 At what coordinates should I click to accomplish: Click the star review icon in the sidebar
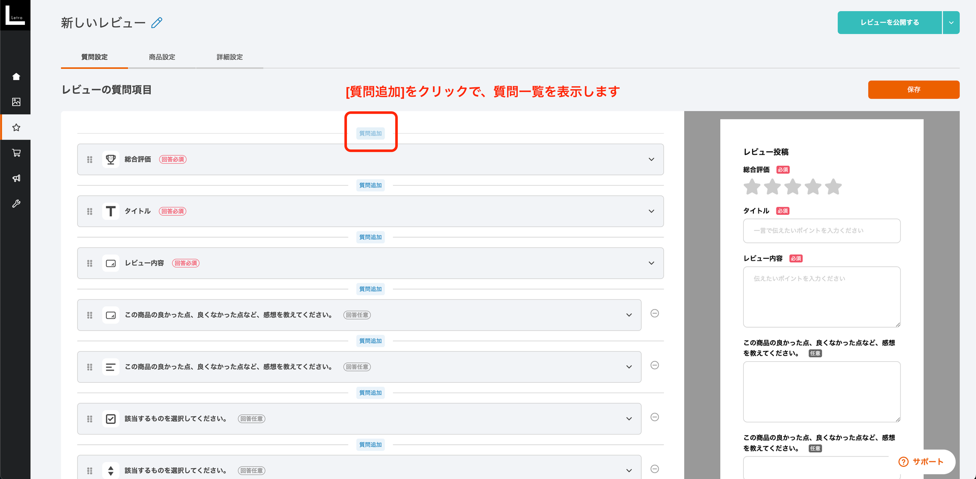[16, 127]
